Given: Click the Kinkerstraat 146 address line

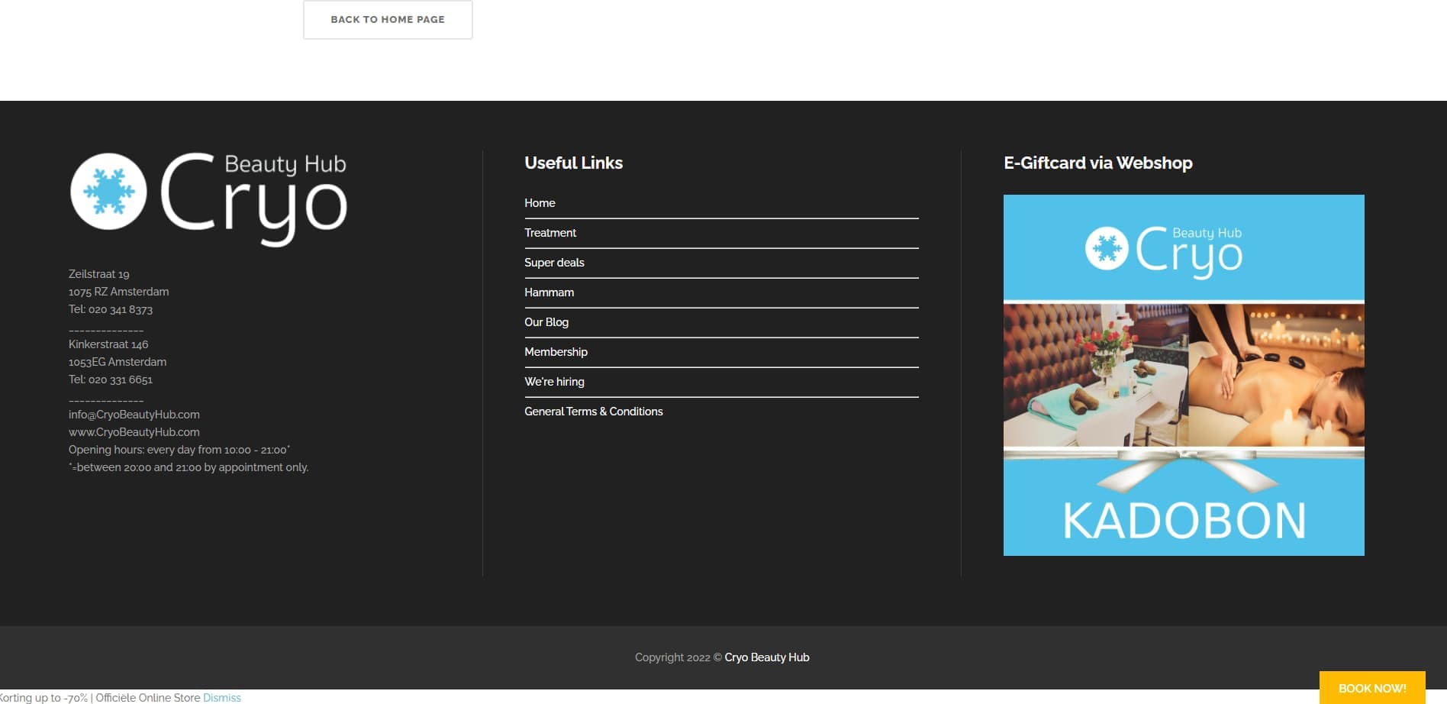Looking at the screenshot, I should tap(108, 344).
